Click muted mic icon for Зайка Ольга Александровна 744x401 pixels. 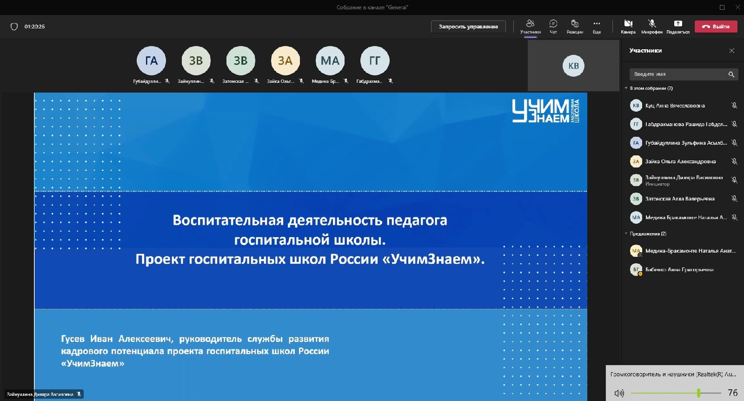pos(734,161)
